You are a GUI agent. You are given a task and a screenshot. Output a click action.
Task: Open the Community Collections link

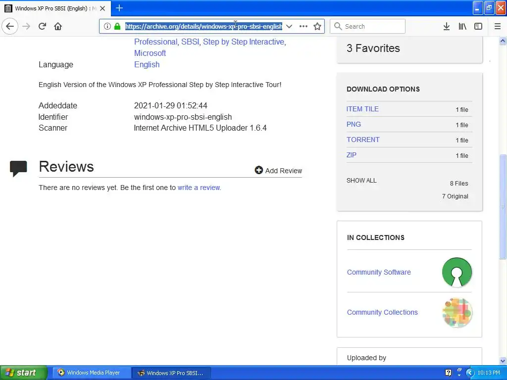[x=382, y=312]
